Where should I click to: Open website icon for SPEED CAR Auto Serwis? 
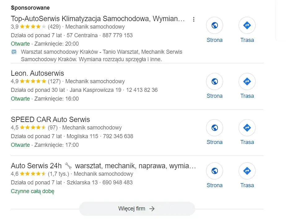tap(214, 128)
